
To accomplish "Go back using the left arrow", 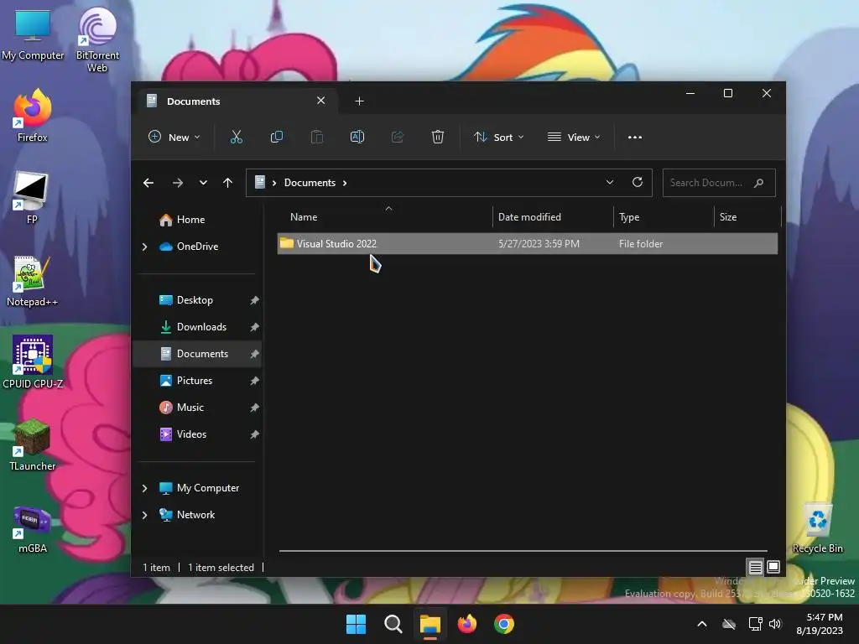I will point(148,183).
